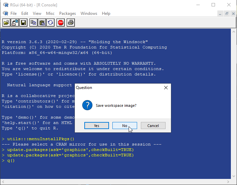
Task: Click the R Console icon in menu bar
Action: point(5,13)
